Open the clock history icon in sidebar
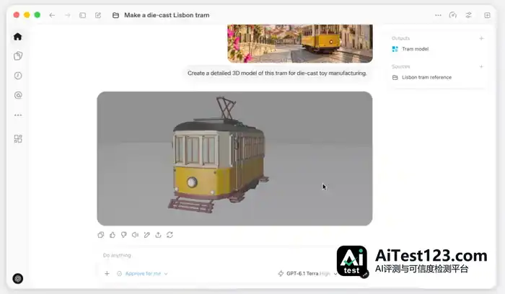 [x=18, y=76]
